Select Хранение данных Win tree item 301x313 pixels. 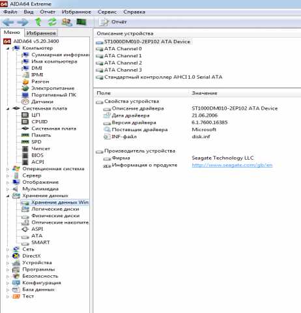coord(60,202)
